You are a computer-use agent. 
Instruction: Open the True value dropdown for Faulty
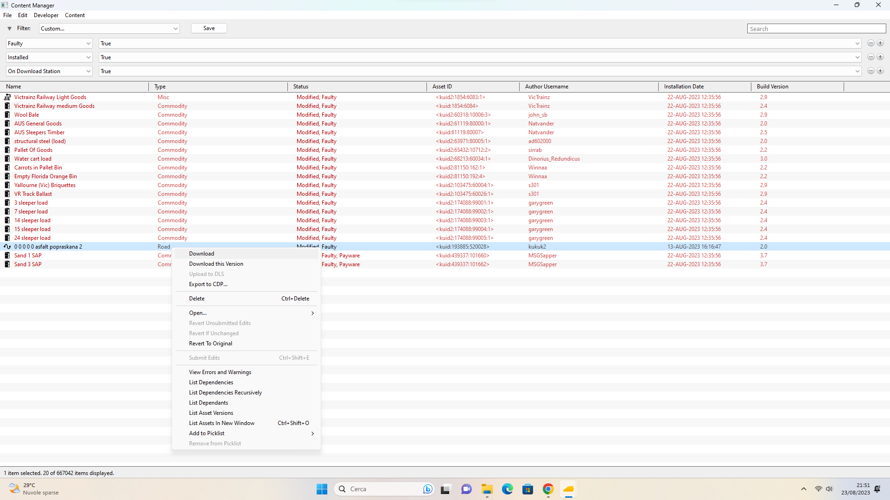coord(480,44)
